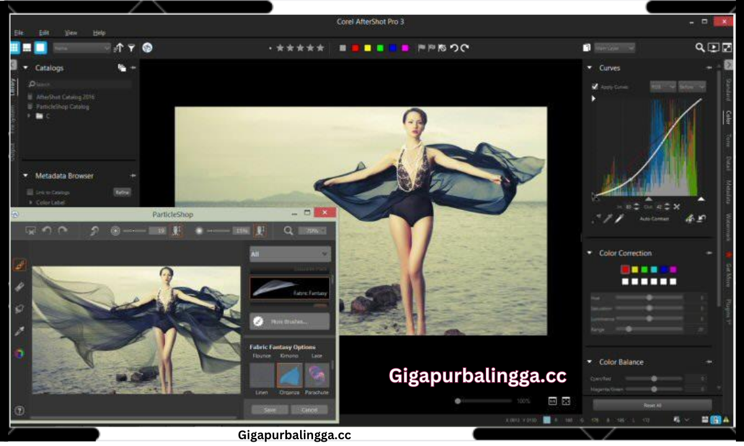Toggle Link to Catalogs checkbox
The width and height of the screenshot is (744, 446).
(30, 192)
